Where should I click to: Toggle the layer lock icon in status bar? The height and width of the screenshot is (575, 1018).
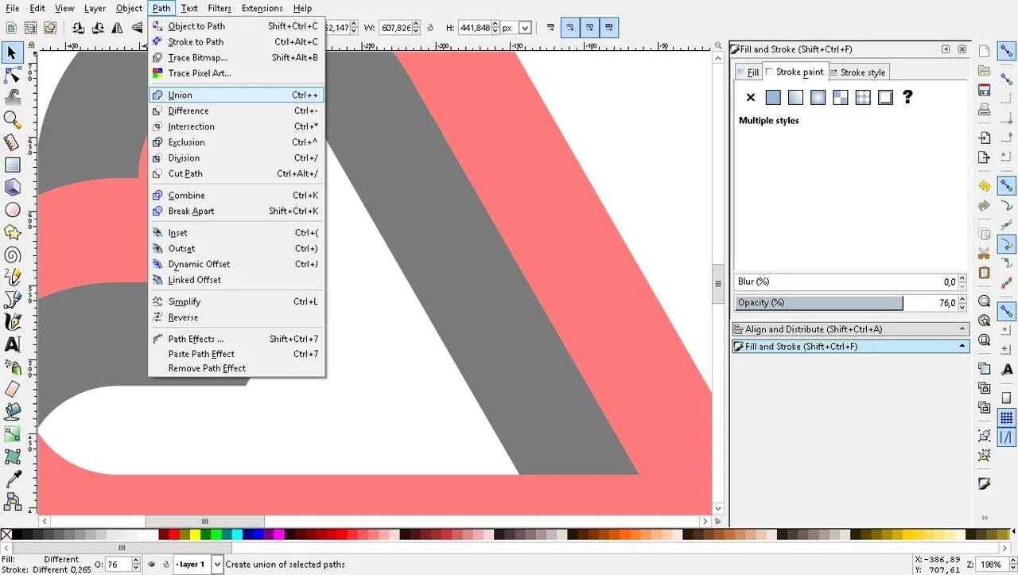point(165,565)
